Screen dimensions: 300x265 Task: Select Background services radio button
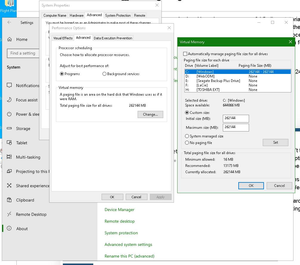coord(104,74)
